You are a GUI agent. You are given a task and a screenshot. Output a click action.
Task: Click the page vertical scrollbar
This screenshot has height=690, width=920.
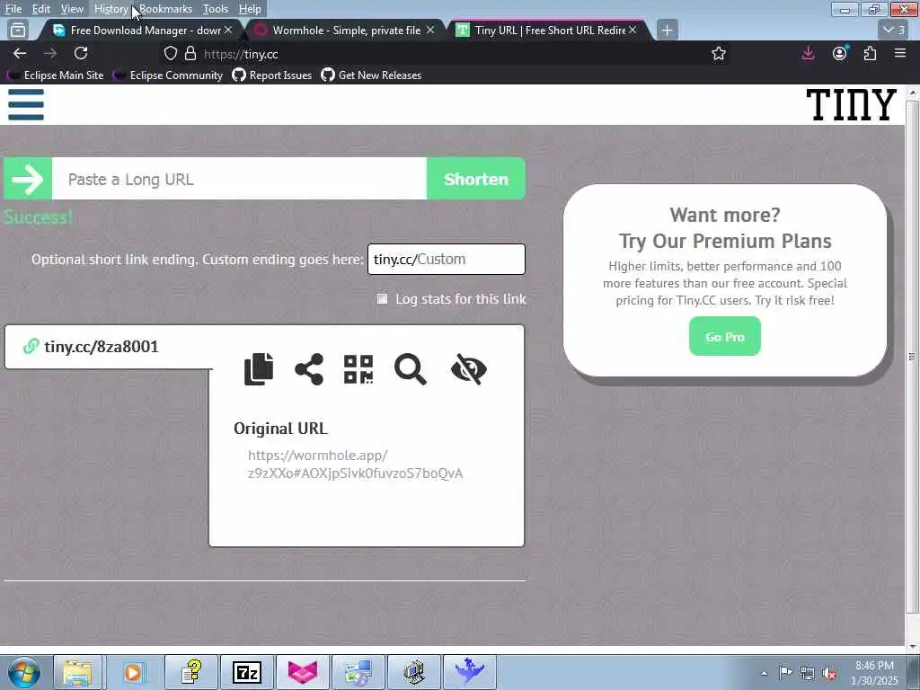[912, 357]
